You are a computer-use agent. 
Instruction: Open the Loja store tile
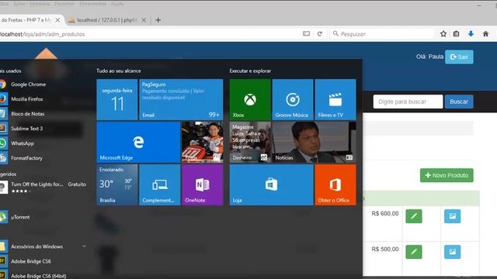(271, 184)
